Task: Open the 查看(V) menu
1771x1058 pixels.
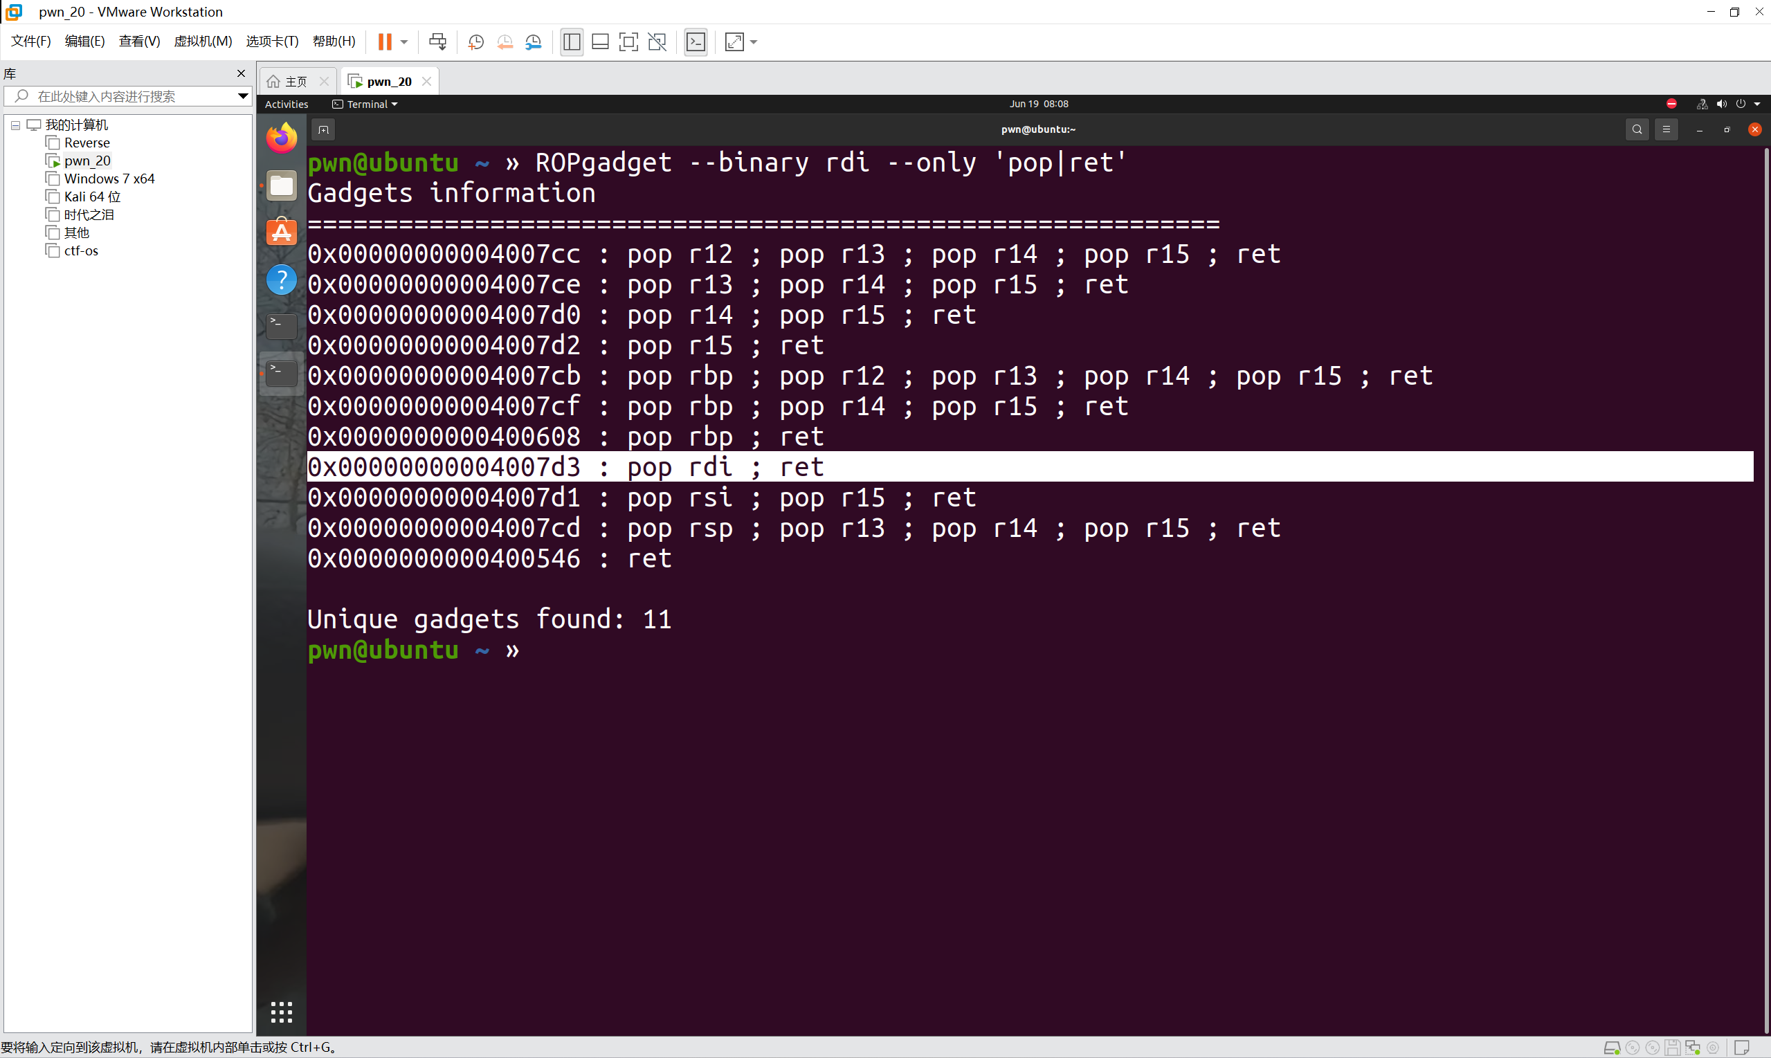Action: point(139,42)
